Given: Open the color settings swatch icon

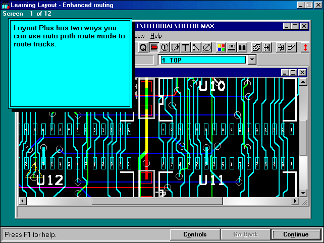Looking at the screenshot, I should click(221, 48).
